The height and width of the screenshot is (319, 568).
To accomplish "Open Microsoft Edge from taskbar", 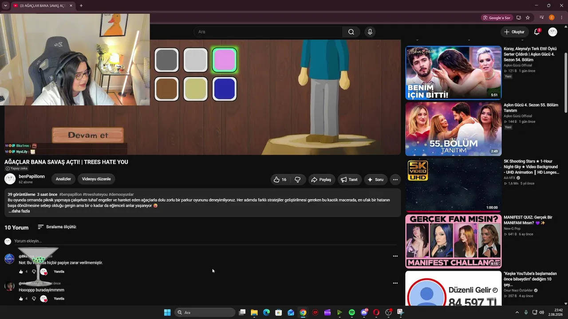I will [x=266, y=312].
